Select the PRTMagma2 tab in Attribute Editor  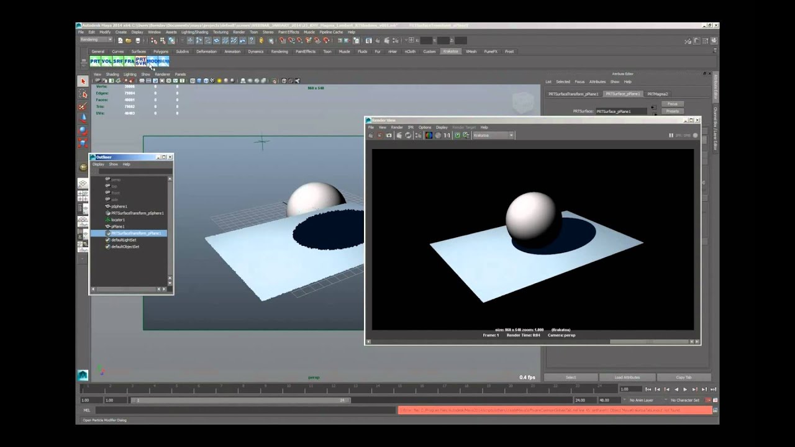point(658,94)
